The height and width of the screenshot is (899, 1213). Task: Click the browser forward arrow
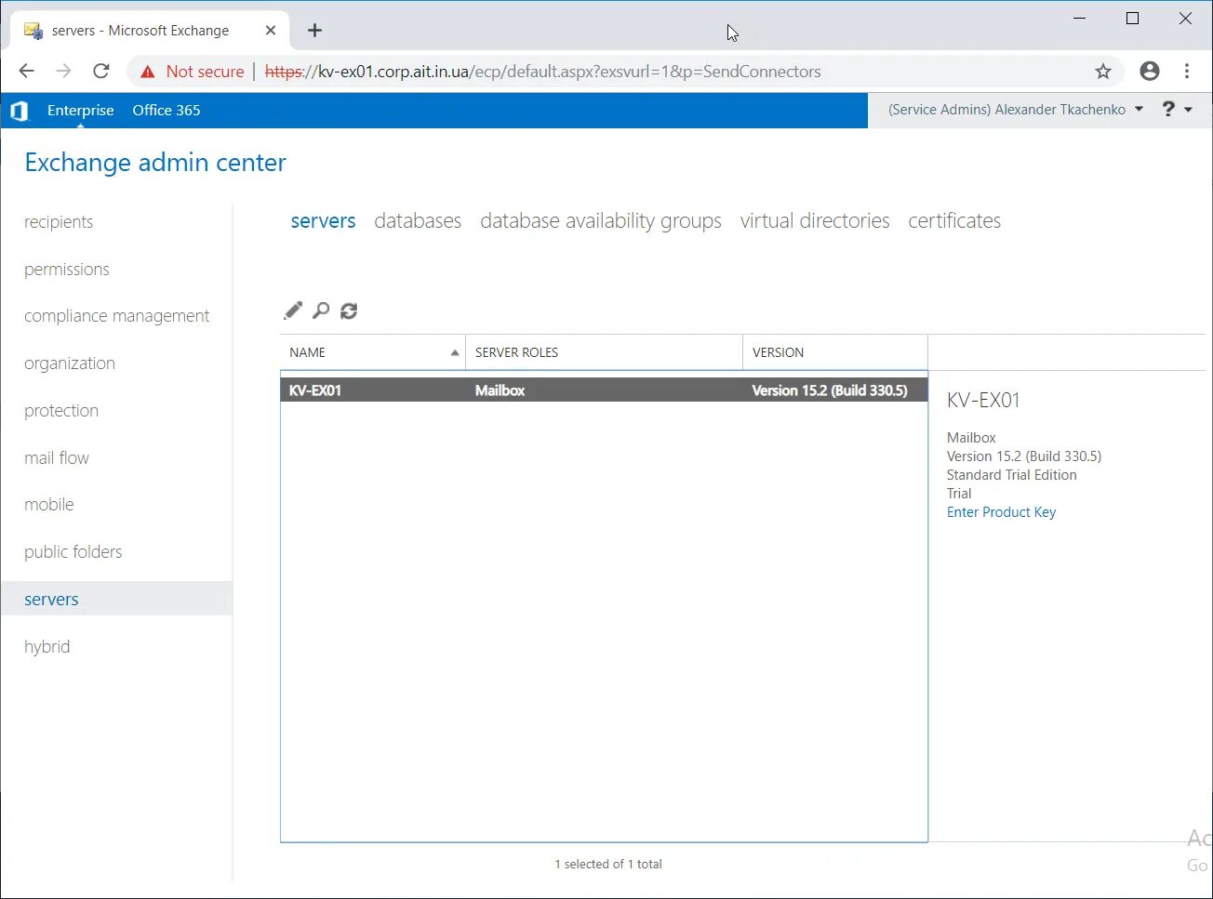[63, 72]
